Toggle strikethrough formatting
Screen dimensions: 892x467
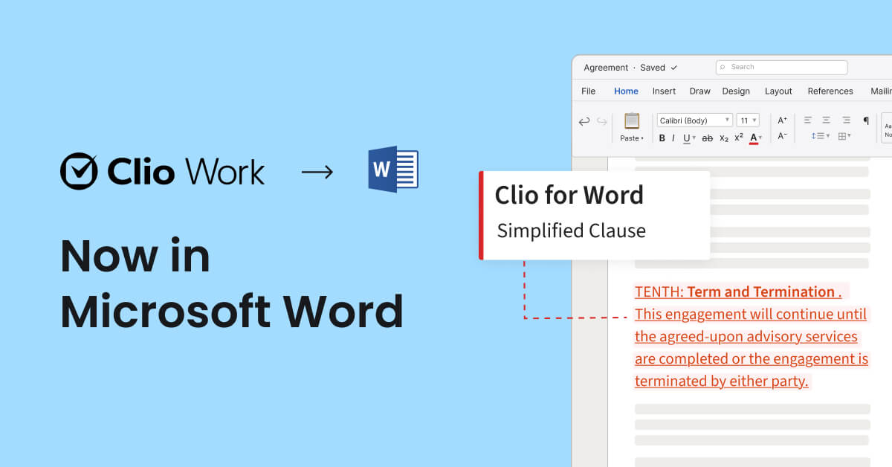click(708, 138)
